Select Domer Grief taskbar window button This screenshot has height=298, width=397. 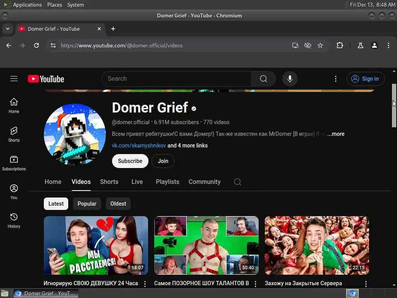click(46, 293)
